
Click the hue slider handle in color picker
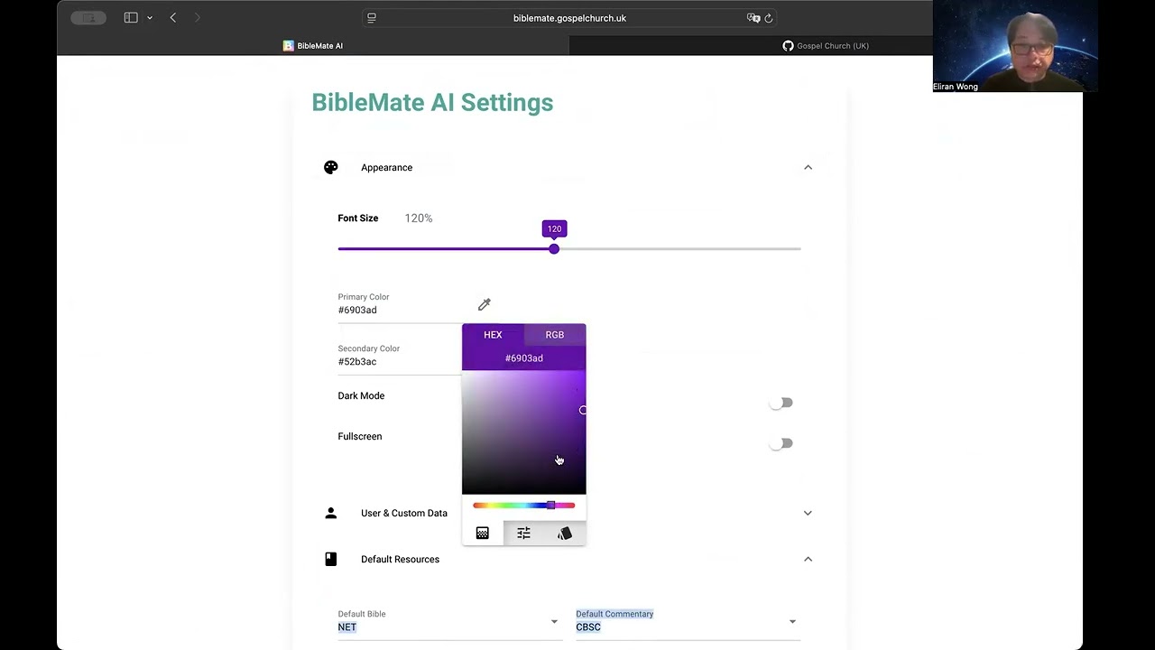click(x=550, y=506)
